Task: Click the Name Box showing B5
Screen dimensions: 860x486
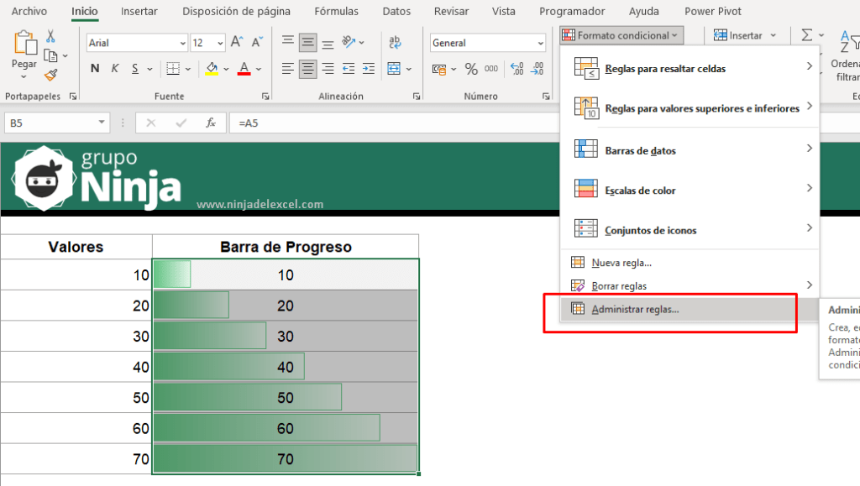Action: coord(50,123)
